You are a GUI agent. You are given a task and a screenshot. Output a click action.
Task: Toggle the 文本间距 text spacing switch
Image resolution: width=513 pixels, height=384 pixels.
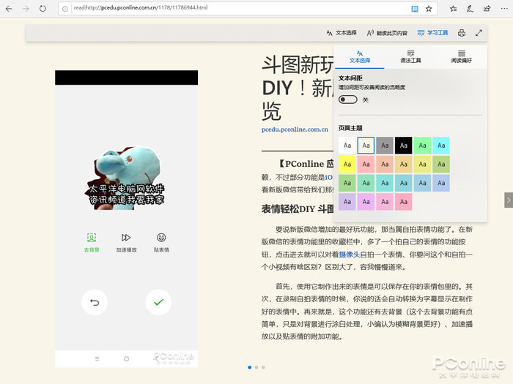[348, 99]
